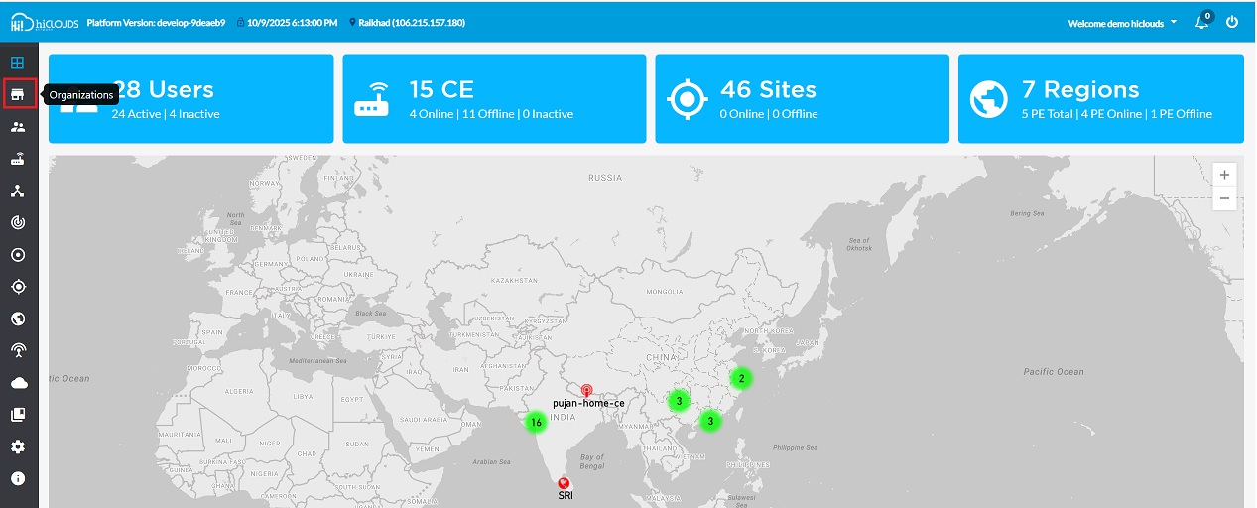The image size is (1257, 508).
Task: Click the 3 cluster left of China label
Action: click(x=678, y=401)
